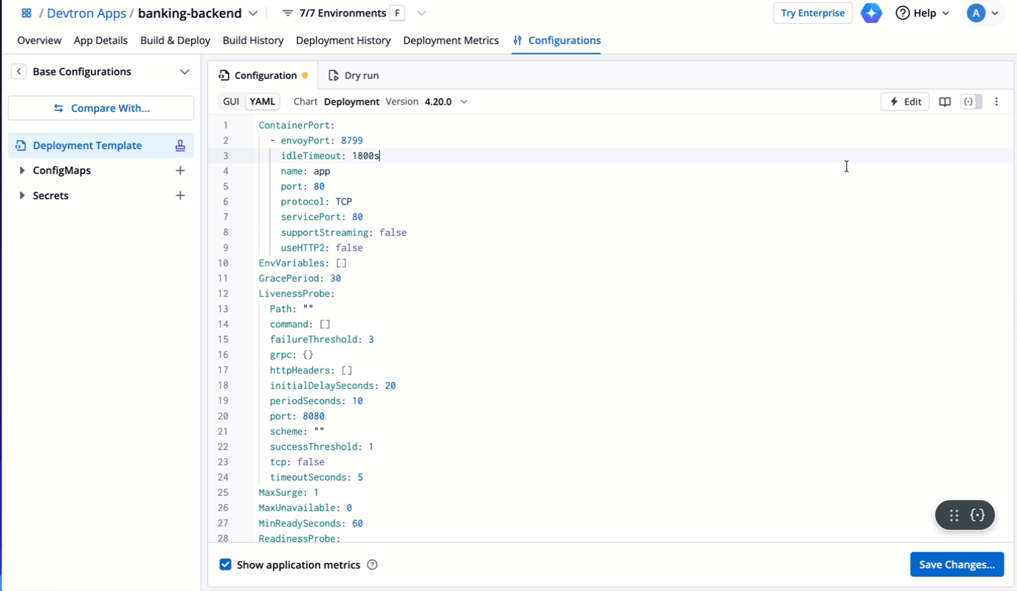
Task: Open the Deployment Metrics tab
Action: point(451,40)
